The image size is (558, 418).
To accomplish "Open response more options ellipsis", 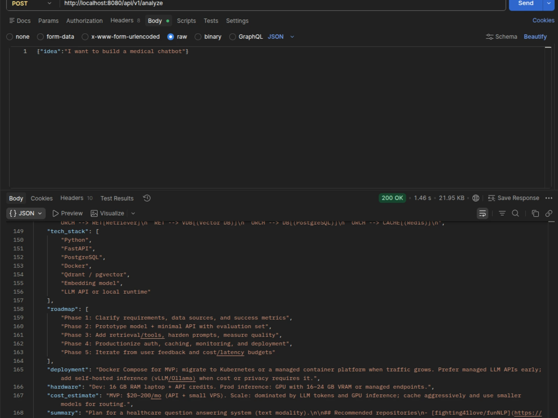I will (x=549, y=198).
